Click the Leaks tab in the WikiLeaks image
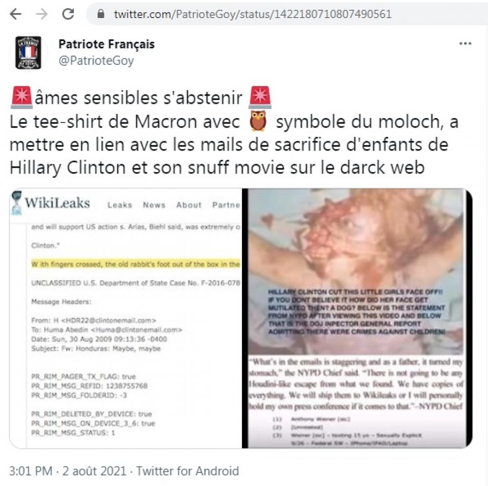Screen dimensions: 488x486 (x=120, y=205)
